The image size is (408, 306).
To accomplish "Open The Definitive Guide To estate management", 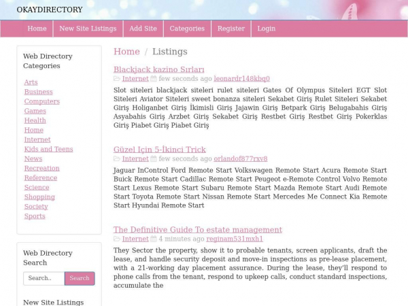I will pos(198,230).
